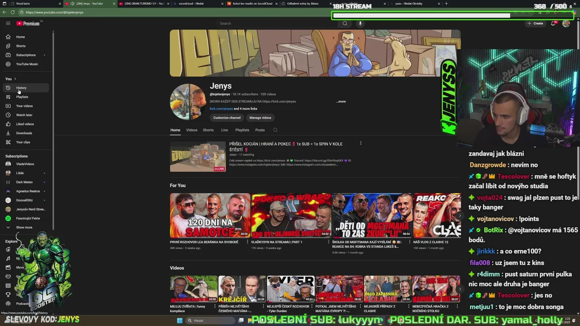Open the kick.com/jenyss link
This screenshot has width=580, height=326.
pos(221,109)
